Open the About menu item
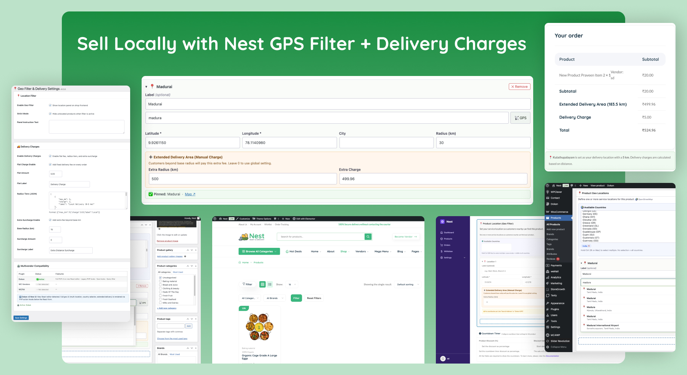The image size is (687, 375). [x=331, y=252]
